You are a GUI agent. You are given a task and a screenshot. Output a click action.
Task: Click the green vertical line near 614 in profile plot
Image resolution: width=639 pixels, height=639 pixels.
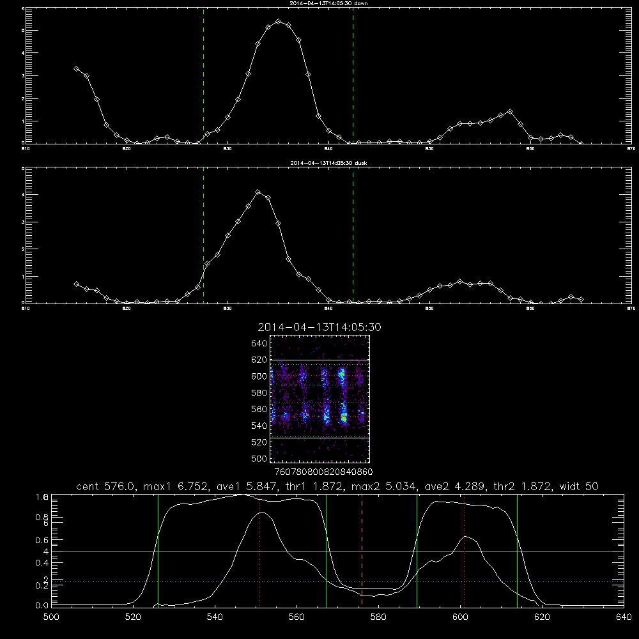point(517,550)
